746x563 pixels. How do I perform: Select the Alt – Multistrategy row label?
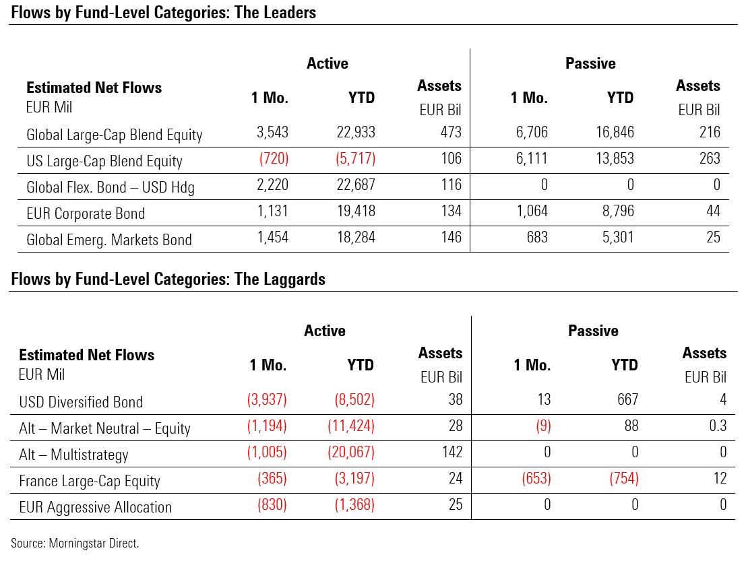pyautogui.click(x=73, y=455)
